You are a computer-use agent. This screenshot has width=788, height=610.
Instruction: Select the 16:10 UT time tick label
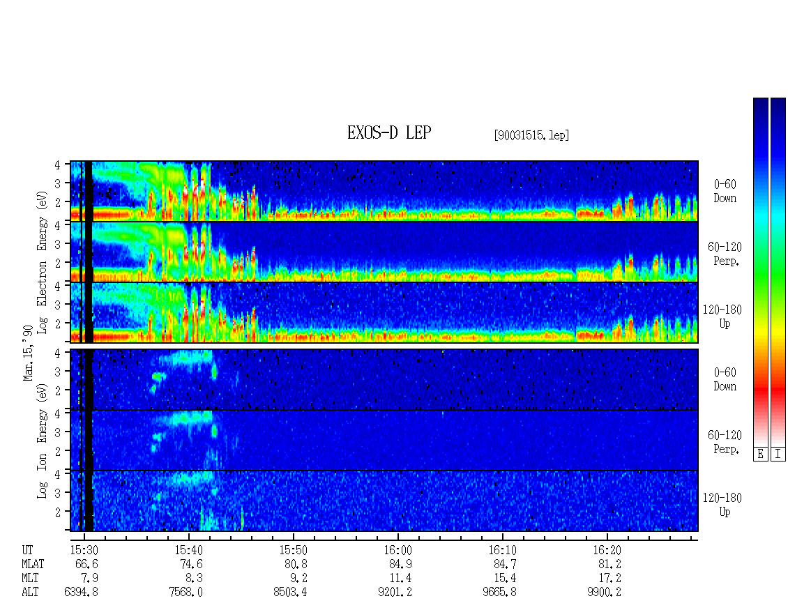point(502,550)
